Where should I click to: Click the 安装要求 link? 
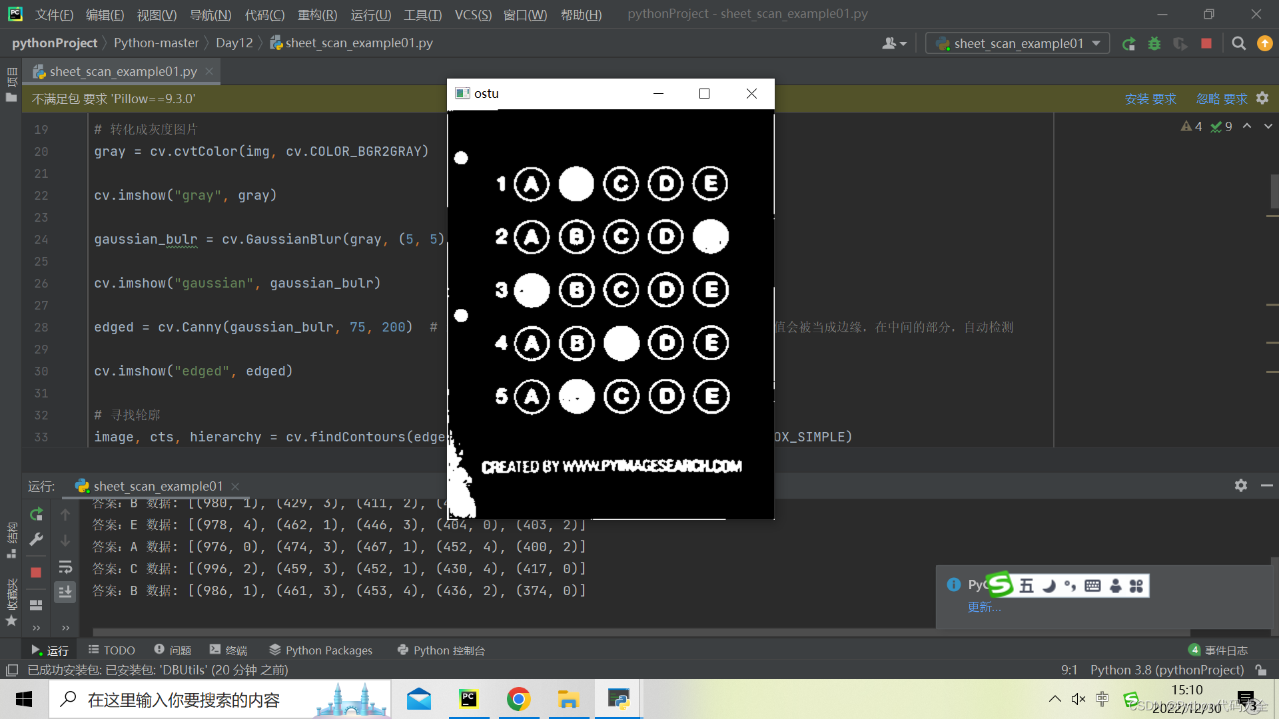[1150, 99]
